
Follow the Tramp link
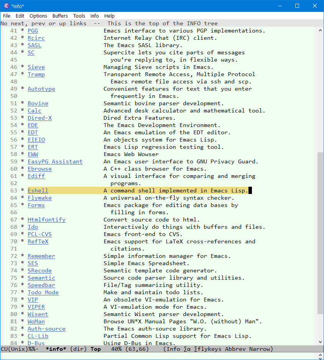pyautogui.click(x=36, y=74)
